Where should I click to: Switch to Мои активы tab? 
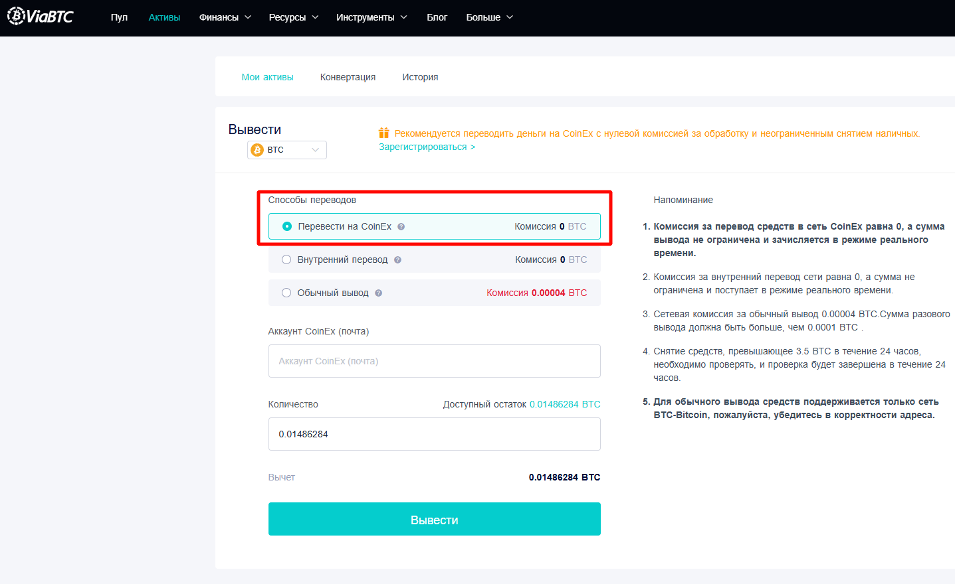pos(267,77)
